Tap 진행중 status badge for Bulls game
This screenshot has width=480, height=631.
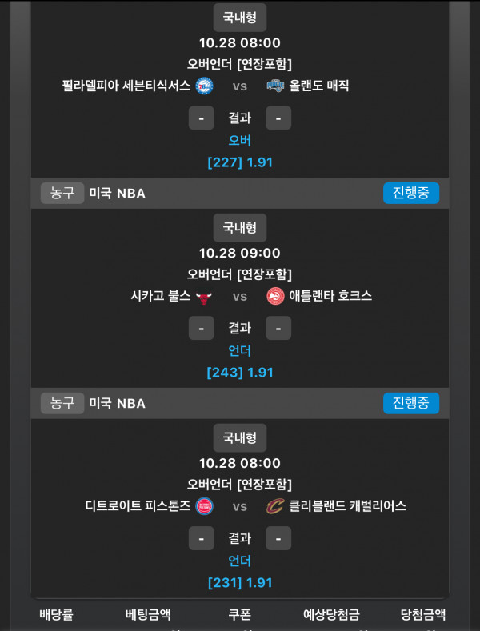coord(410,193)
